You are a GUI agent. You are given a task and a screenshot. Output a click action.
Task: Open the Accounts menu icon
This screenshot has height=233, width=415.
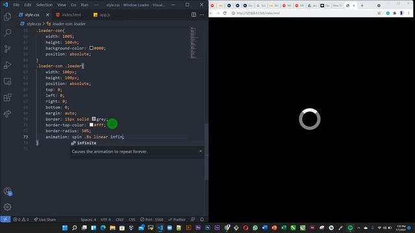click(7, 191)
